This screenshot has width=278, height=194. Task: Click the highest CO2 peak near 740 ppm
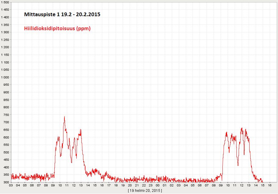[64, 117]
